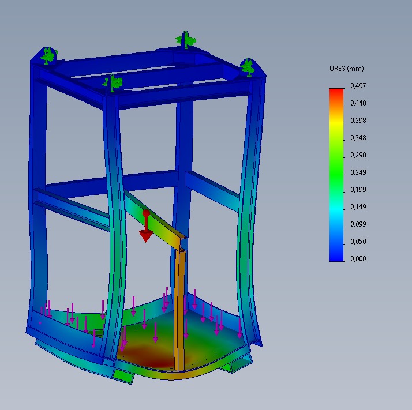Image resolution: width=412 pixels, height=410 pixels.
Task: Select the rearmost green fixture symbol on top frame
Action: (x=188, y=39)
